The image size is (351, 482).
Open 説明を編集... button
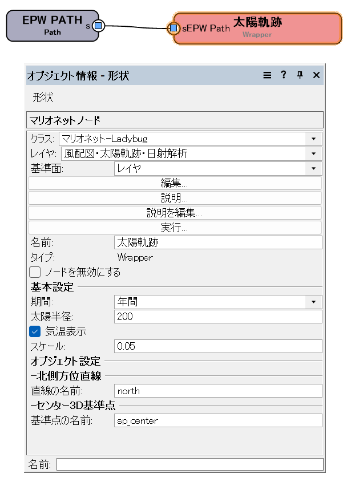click(x=175, y=213)
